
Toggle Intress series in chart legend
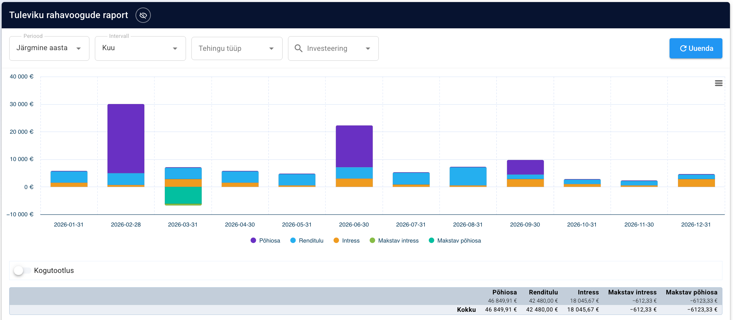coord(346,241)
